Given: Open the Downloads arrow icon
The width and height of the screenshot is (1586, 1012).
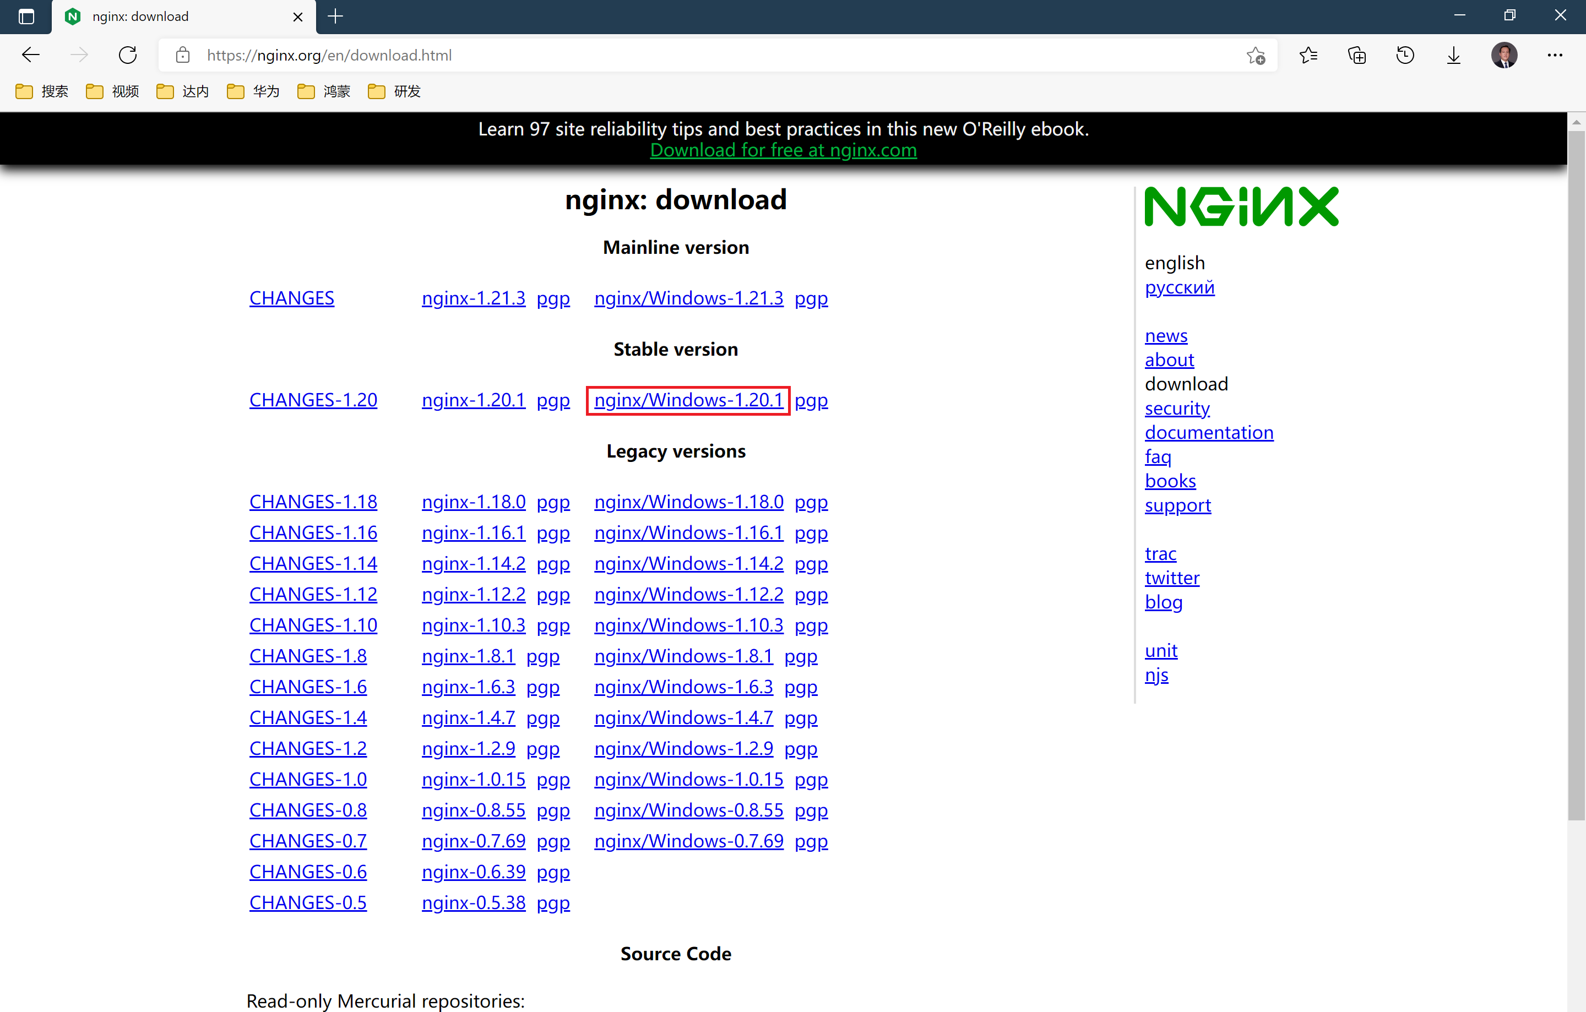Looking at the screenshot, I should 1454,55.
